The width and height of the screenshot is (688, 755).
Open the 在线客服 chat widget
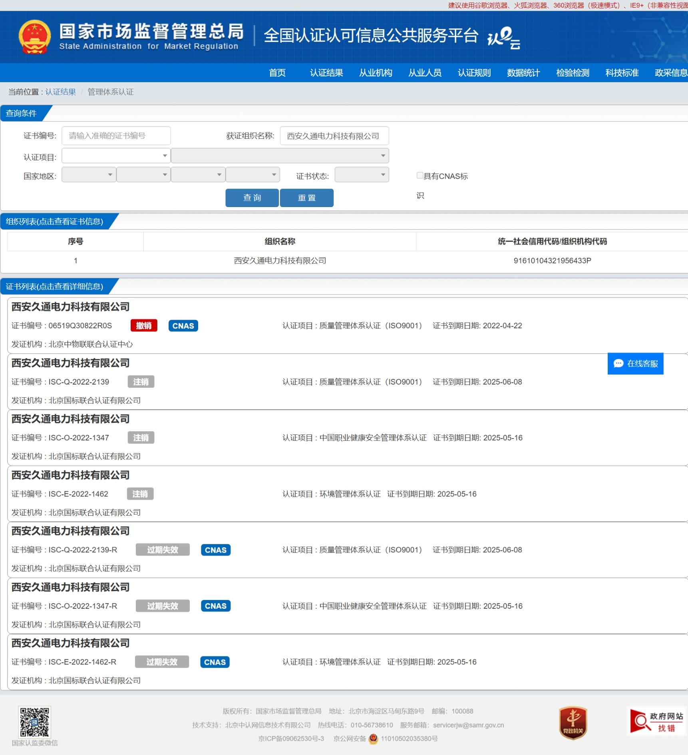(x=635, y=363)
